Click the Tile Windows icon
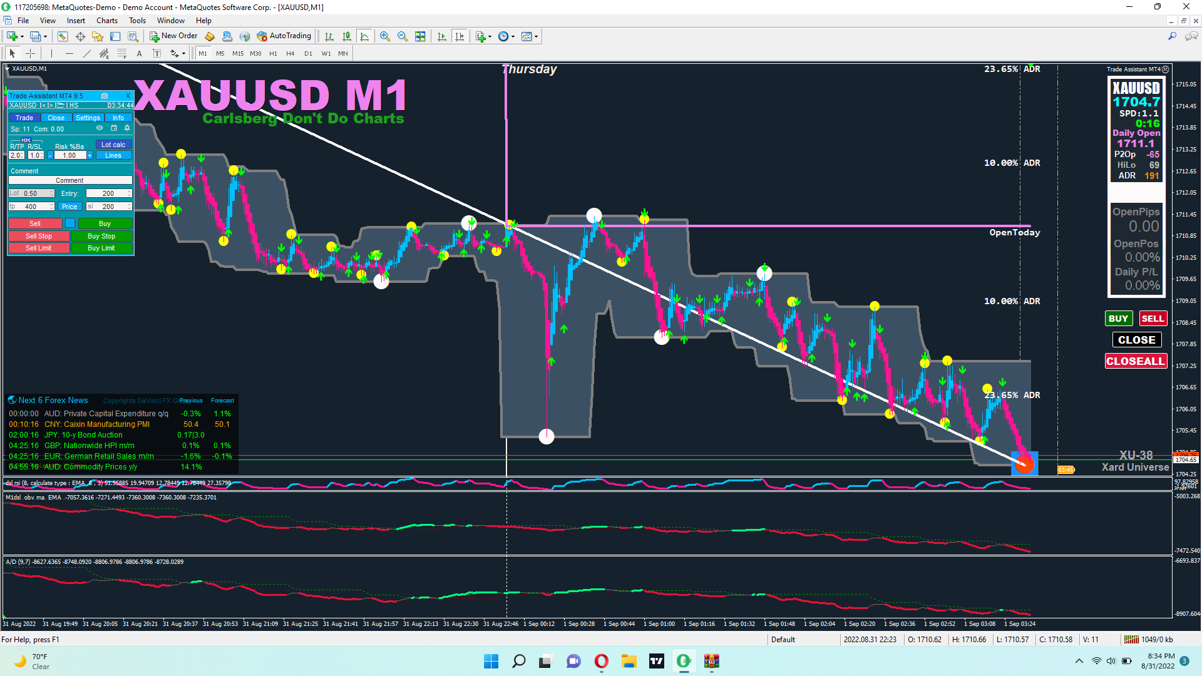The image size is (1202, 676). (x=420, y=36)
